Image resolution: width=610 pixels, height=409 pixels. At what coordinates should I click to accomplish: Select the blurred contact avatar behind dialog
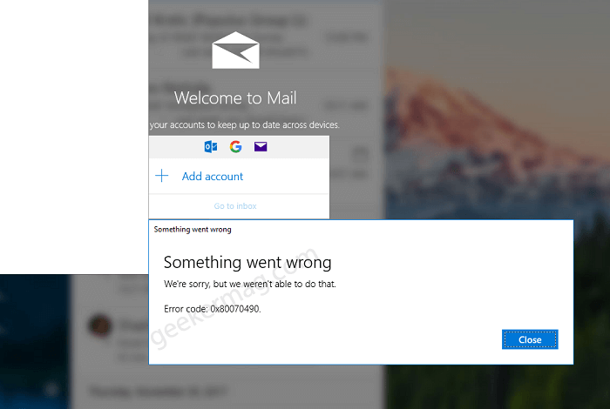[x=100, y=325]
